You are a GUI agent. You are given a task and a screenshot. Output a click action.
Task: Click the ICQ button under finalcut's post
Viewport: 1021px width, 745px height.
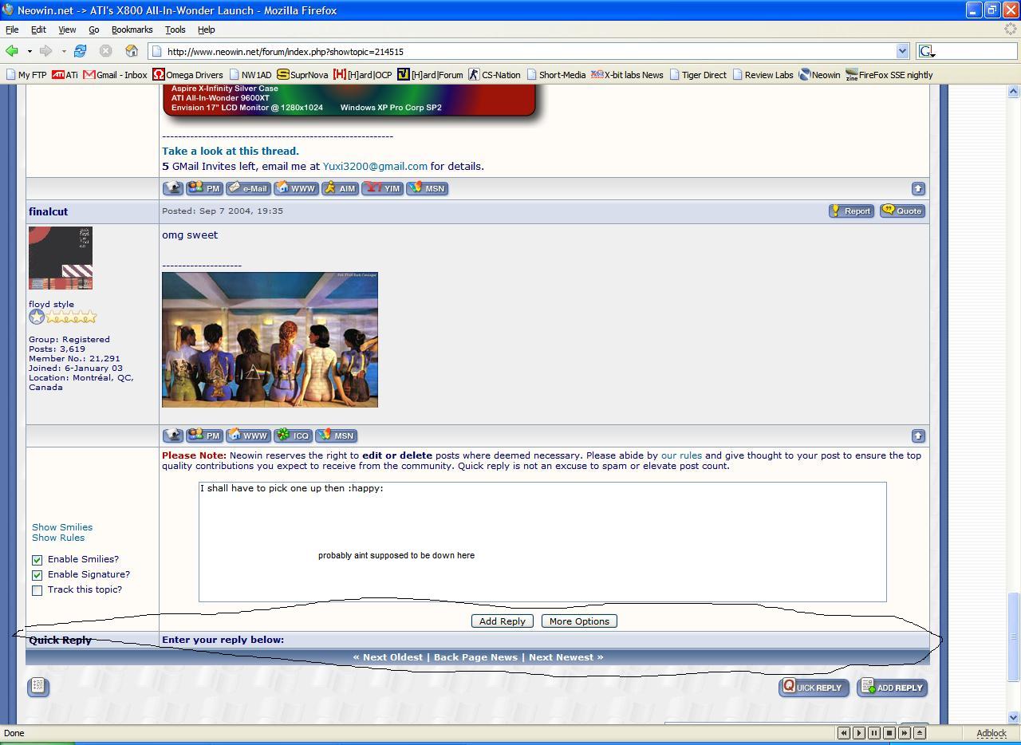tap(293, 436)
